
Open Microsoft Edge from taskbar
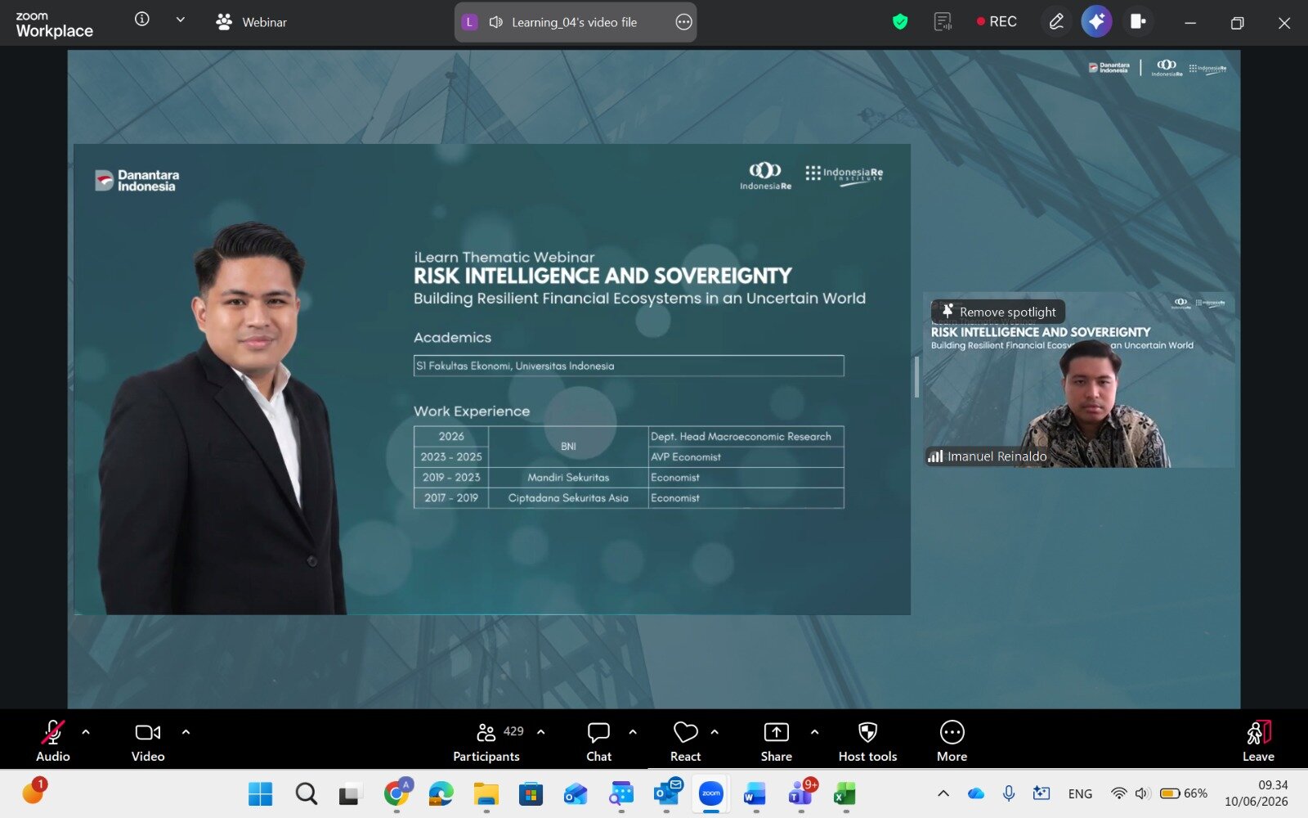(x=441, y=793)
